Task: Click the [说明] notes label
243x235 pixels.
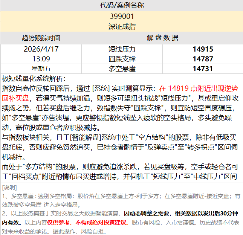Action: (9, 187)
